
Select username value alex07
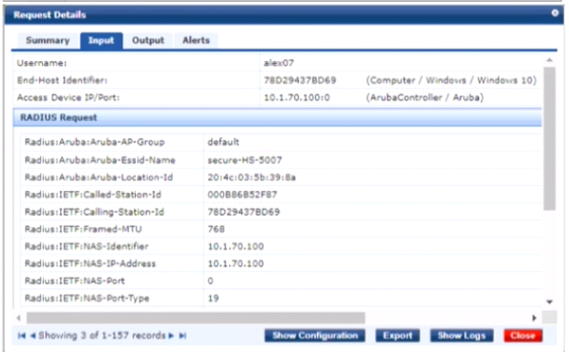(x=279, y=63)
